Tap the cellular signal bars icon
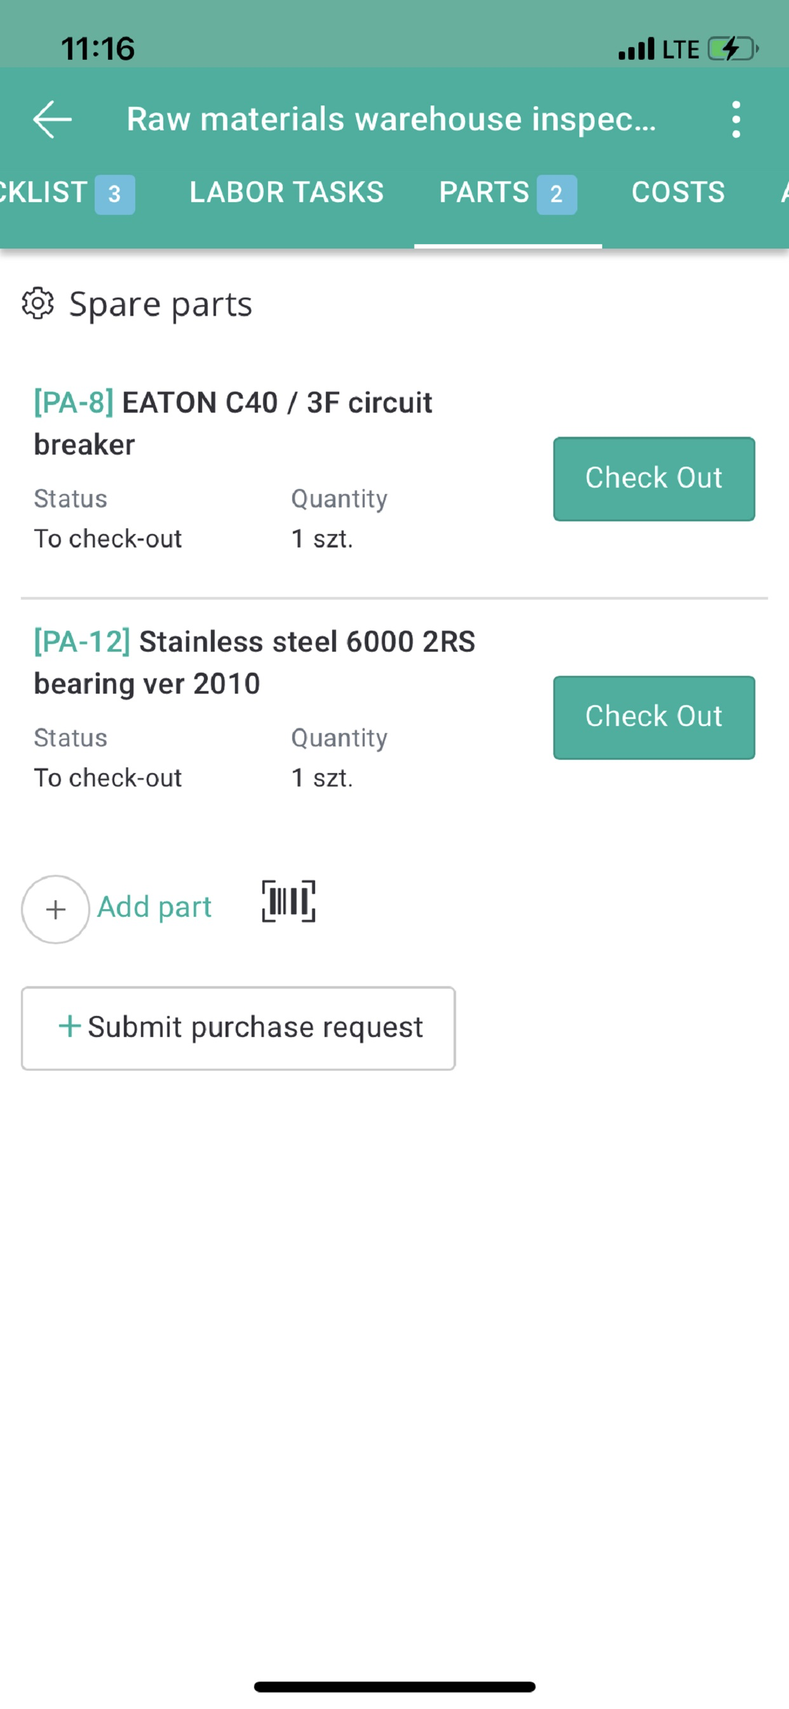Screen dimensions: 789x1709 click(x=637, y=49)
